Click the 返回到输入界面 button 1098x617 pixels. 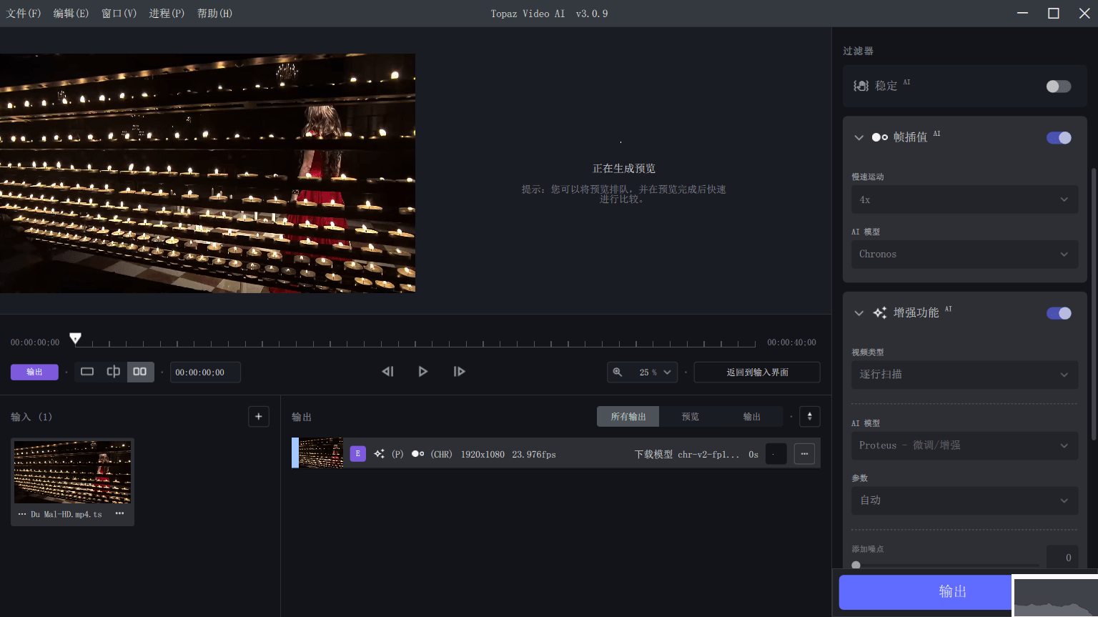tap(756, 372)
